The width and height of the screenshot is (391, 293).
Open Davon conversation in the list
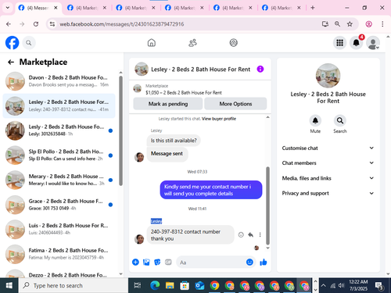pos(59,81)
